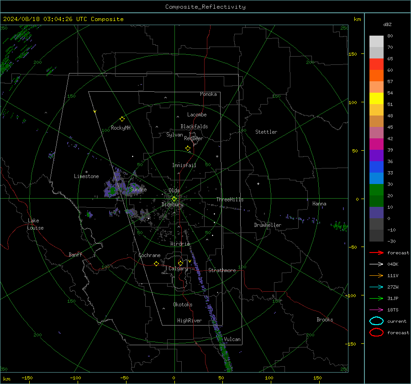Select the Sundre label on the map
This screenshot has height=384, width=411.
click(138, 189)
